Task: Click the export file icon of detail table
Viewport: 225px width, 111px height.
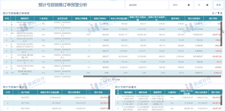Action: click(221, 13)
